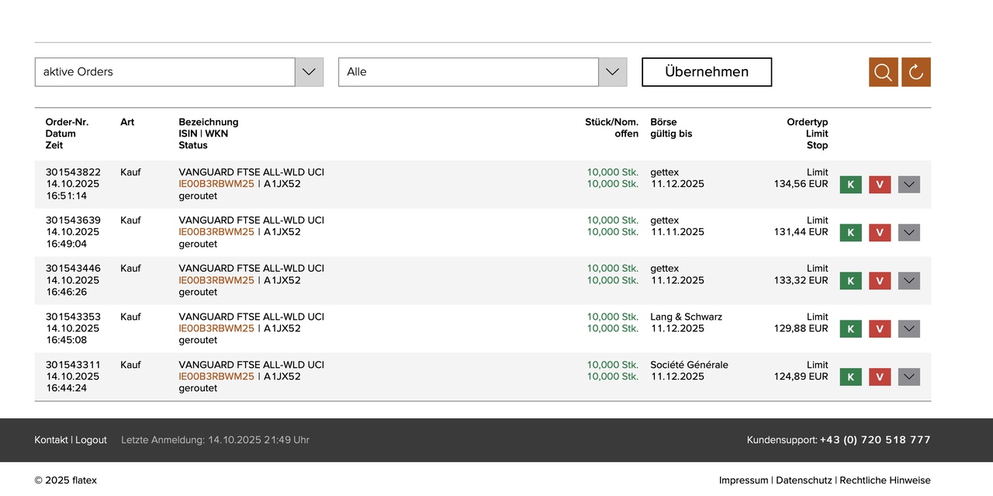The width and height of the screenshot is (993, 496).
Task: Click the Logout link
Action: (91, 440)
